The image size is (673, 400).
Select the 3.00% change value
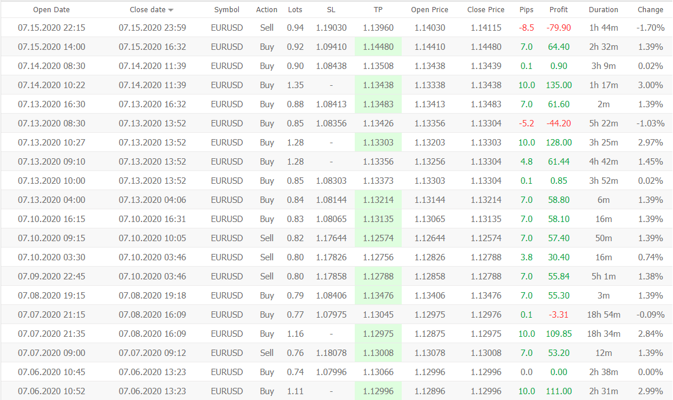650,85
